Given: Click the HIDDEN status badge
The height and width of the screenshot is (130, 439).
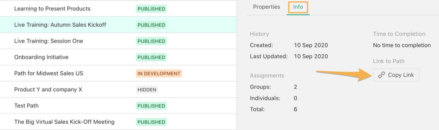Looking at the screenshot, I should [x=147, y=90].
